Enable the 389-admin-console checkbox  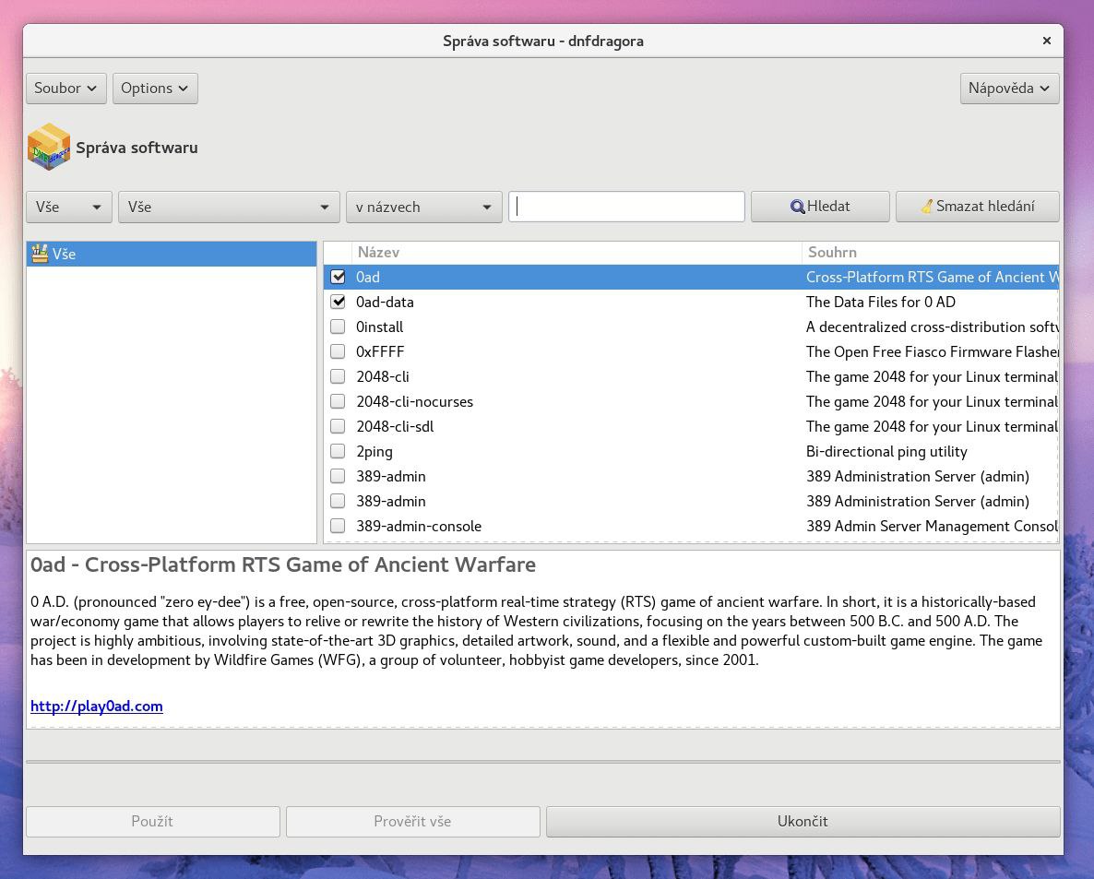[339, 526]
